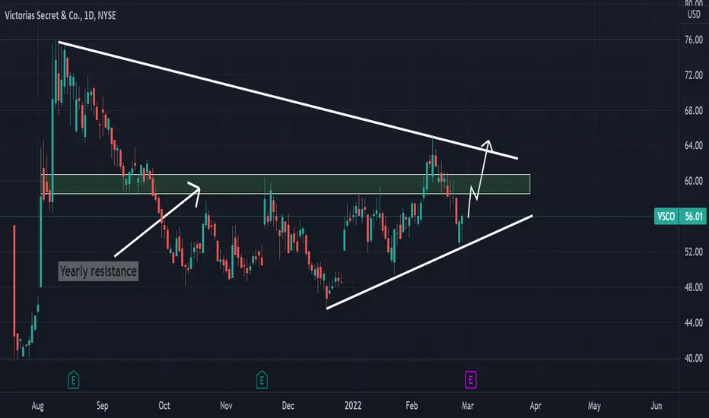Click the Nov label on time axis
The height and width of the screenshot is (418, 709).
click(x=226, y=406)
